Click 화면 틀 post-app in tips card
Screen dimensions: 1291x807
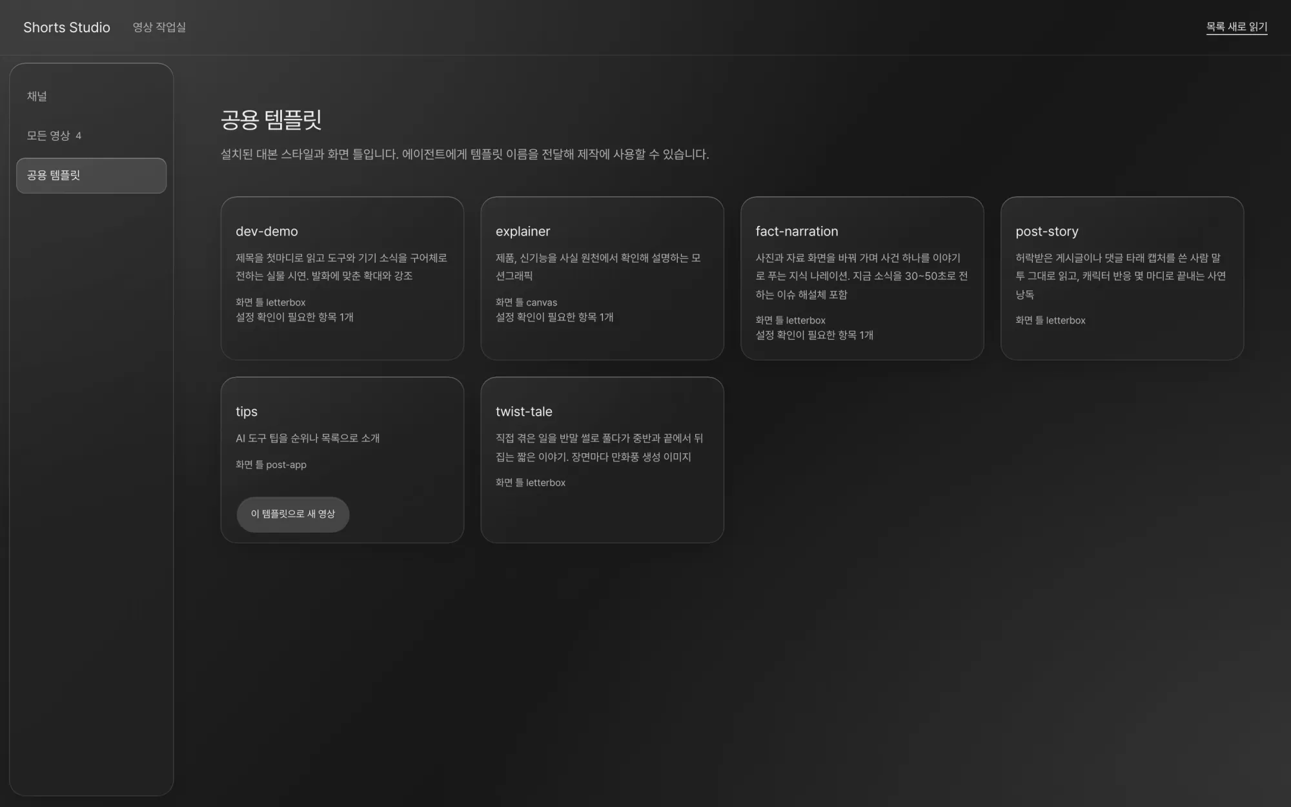tap(271, 465)
